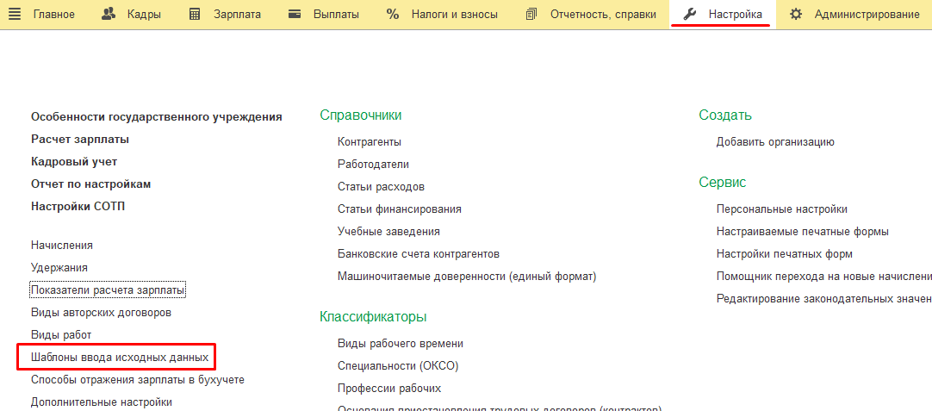Click the people icon for Кадры

point(109,15)
